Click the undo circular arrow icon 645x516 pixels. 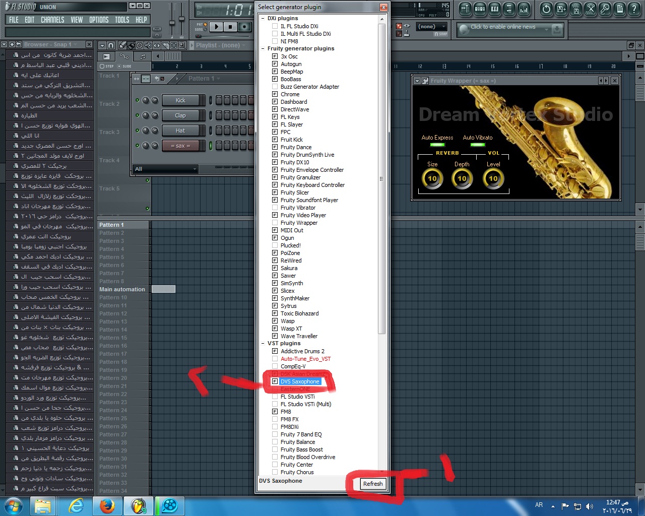(x=546, y=9)
